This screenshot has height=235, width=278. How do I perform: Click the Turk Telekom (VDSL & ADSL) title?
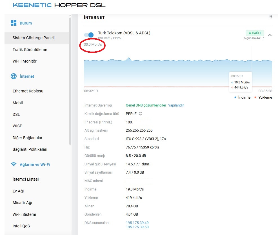(x=124, y=33)
